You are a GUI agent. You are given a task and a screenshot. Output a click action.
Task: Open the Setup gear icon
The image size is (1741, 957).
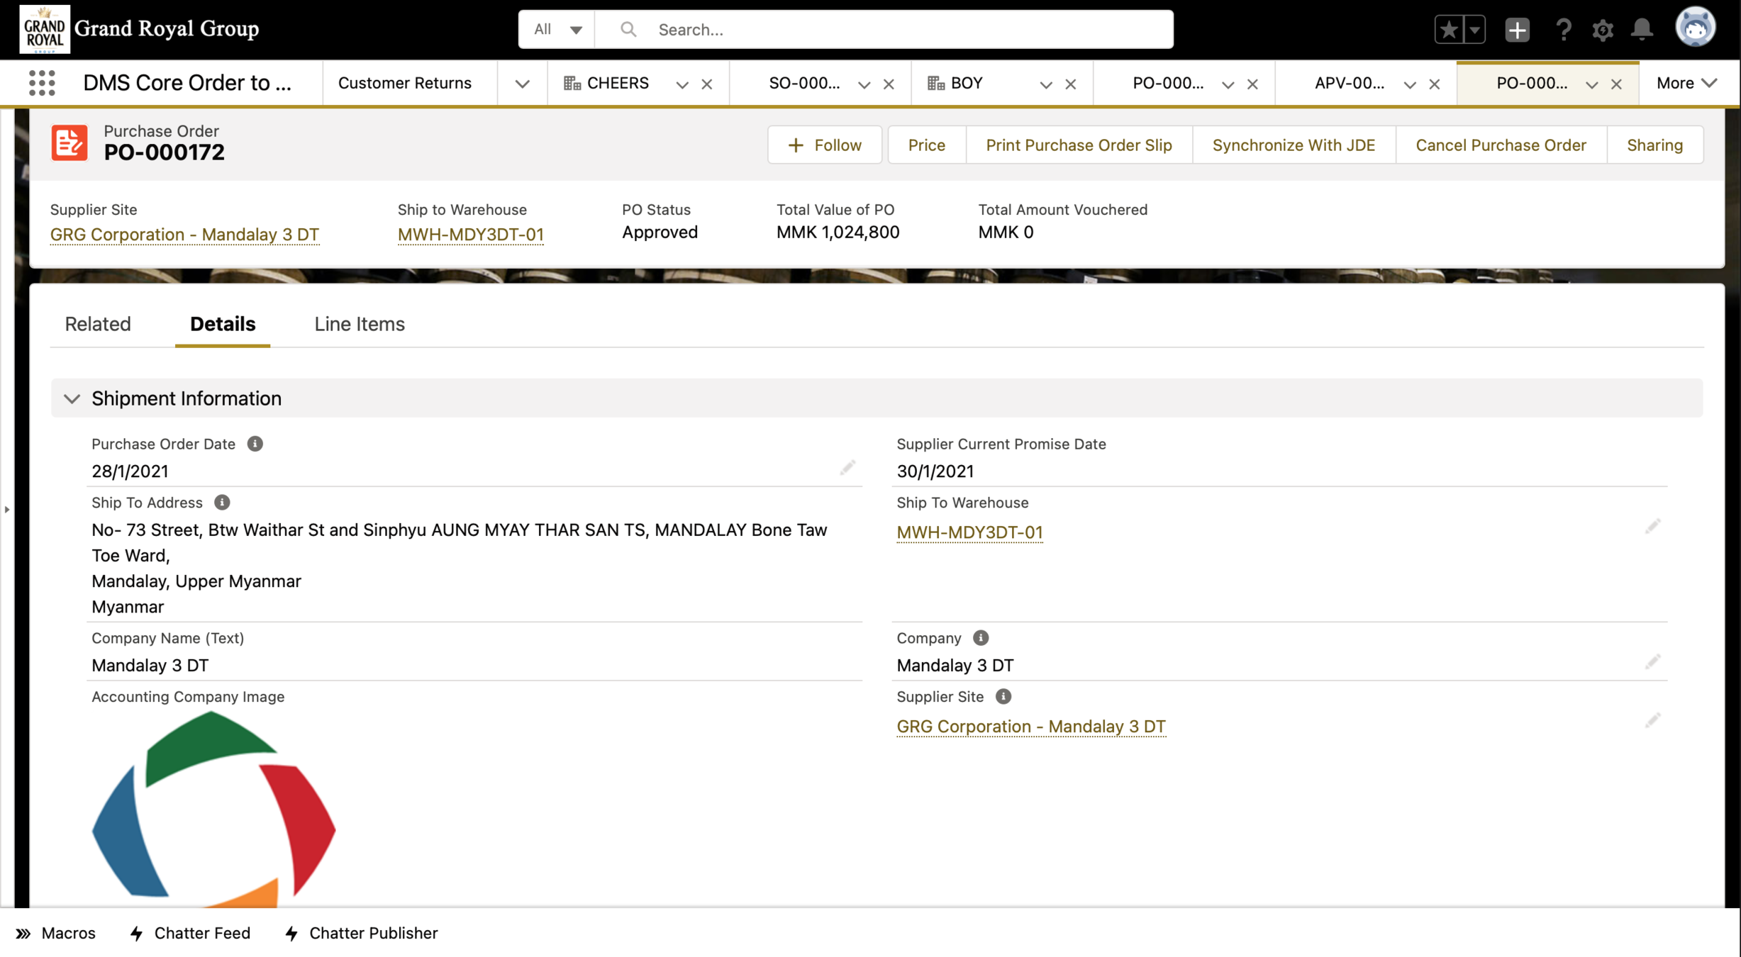(1602, 30)
